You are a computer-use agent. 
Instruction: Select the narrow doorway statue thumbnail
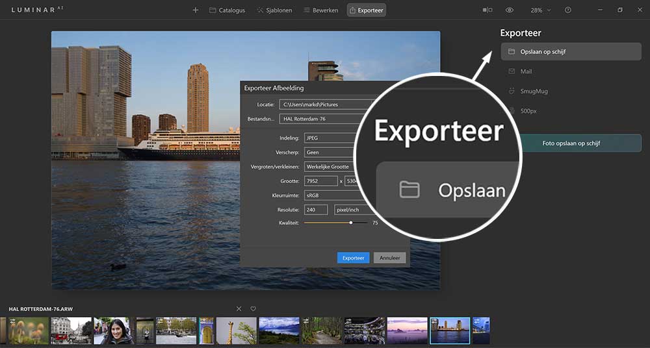145,330
